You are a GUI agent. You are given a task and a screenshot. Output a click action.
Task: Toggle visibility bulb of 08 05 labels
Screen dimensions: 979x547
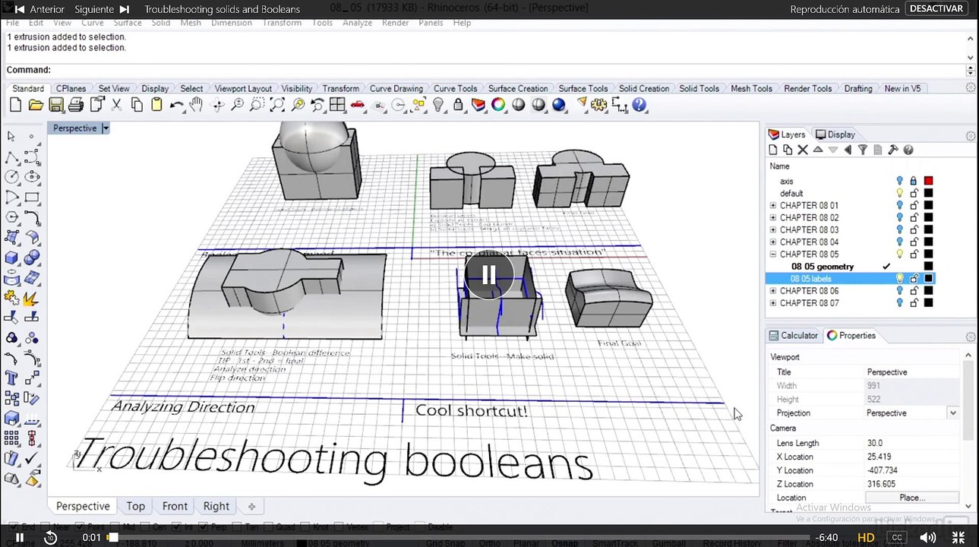[900, 279]
